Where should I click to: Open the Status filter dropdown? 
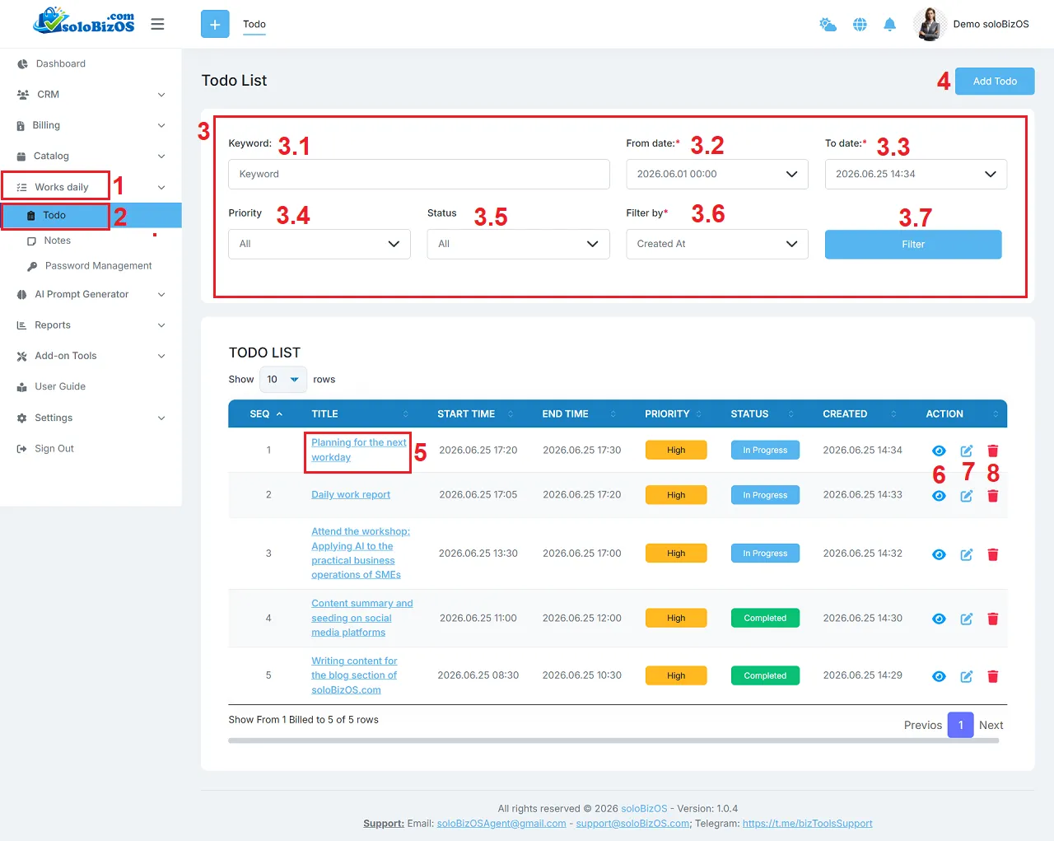pos(518,244)
